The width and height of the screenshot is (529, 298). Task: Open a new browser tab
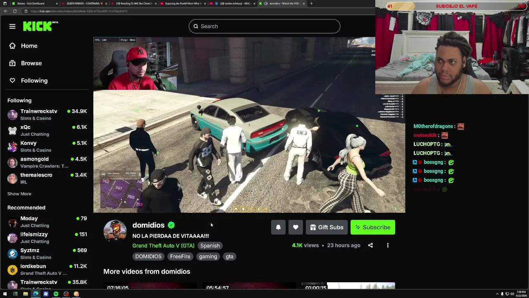coord(311,3)
